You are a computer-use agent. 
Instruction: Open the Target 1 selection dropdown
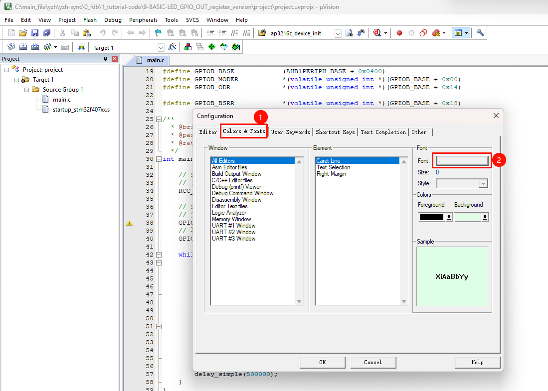(x=161, y=47)
